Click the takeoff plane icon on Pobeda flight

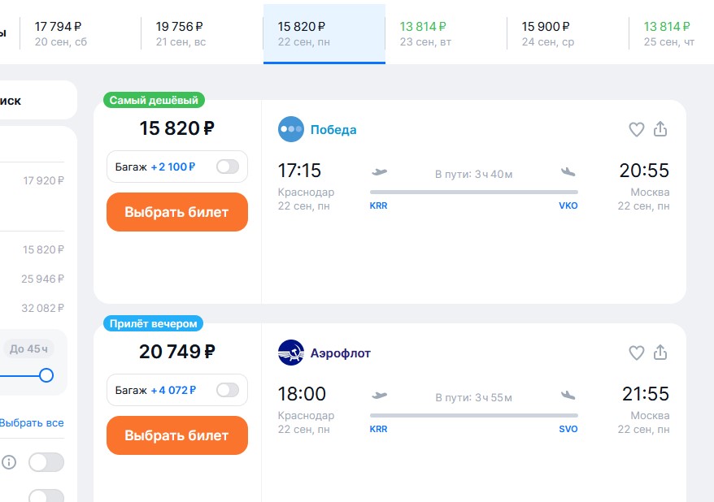click(379, 172)
